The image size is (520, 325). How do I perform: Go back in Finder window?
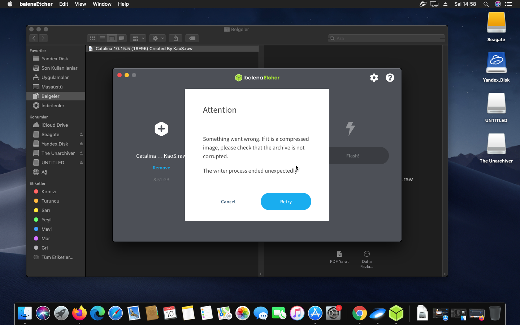(34, 38)
